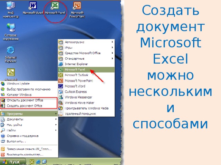Screen dimensions: 221x165
Task: Expand the Найти submenu arrow
Action: tap(56, 130)
